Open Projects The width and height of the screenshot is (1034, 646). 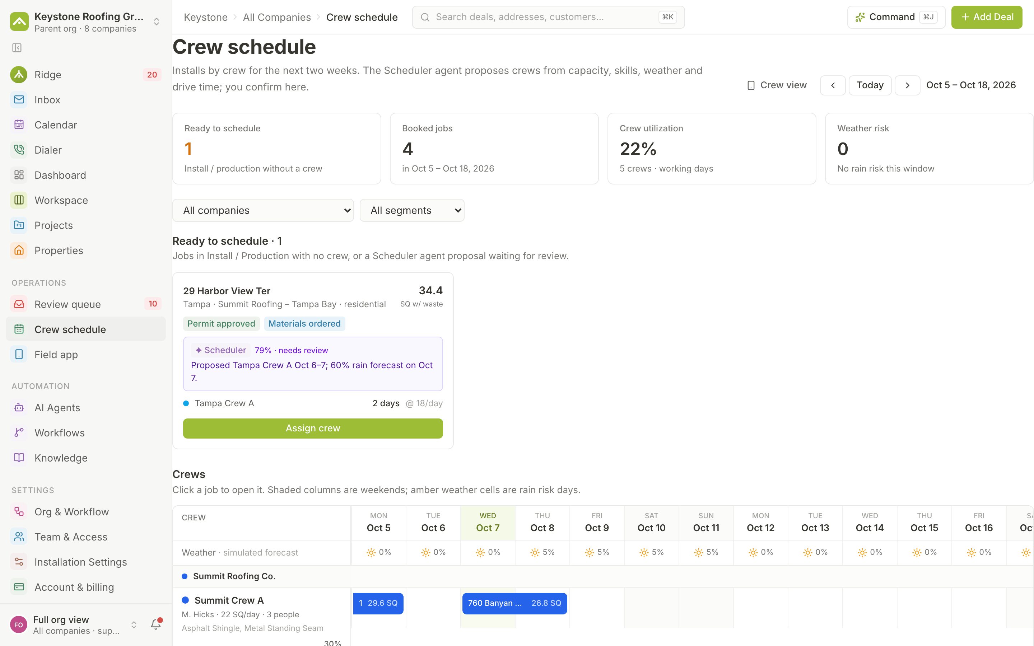pyautogui.click(x=85, y=226)
